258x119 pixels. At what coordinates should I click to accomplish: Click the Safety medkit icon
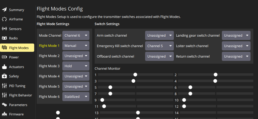tap(4, 76)
